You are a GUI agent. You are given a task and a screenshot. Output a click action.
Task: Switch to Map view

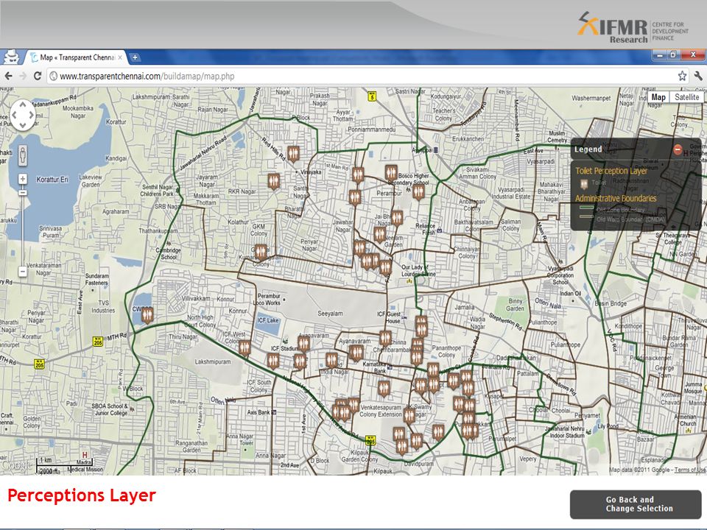[x=658, y=97]
